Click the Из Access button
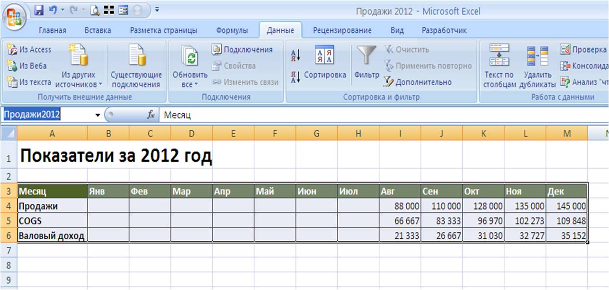Image resolution: width=609 pixels, height=290 pixels. click(x=30, y=49)
